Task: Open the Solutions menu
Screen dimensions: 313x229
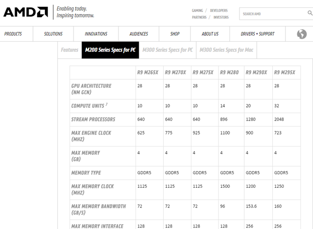Action: [x=53, y=34]
